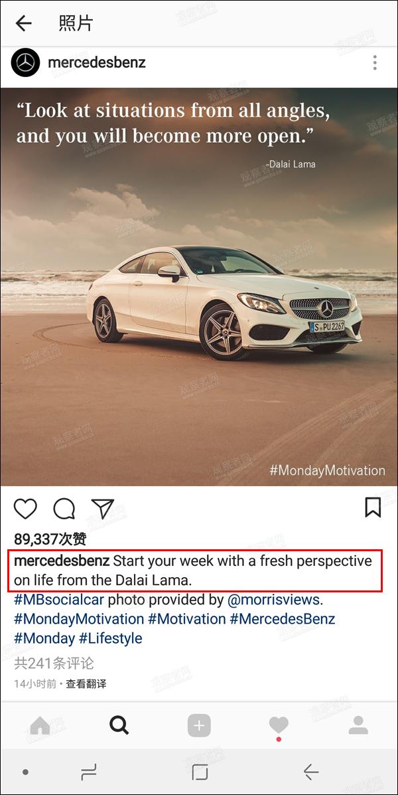Save post with the bookmark icon
398x795 pixels.
point(373,507)
